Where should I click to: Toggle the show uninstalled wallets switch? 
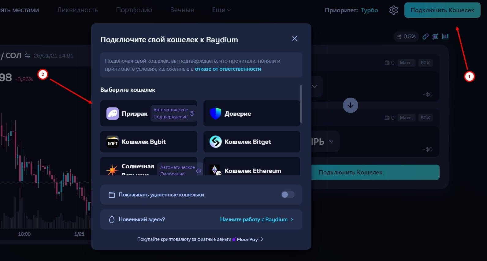pyautogui.click(x=288, y=195)
